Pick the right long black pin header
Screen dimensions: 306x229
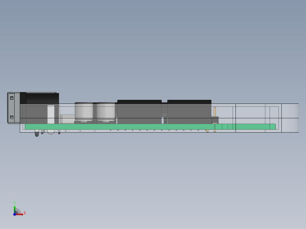click(189, 112)
